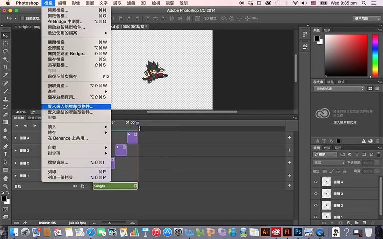Image resolution: width=383 pixels, height=239 pixels.
Task: Select the Lasso tool
Action: coord(6,51)
